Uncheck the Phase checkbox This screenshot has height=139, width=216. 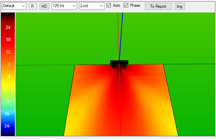click(126, 5)
